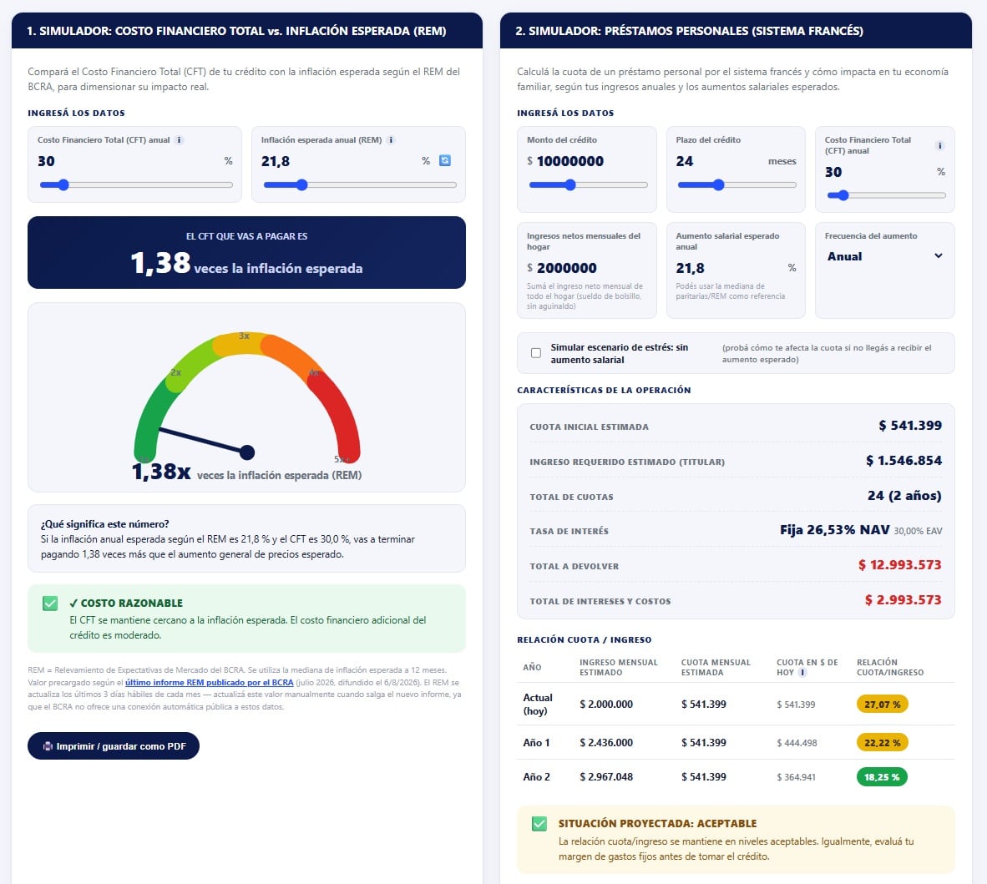Click green check icon in Costo Razonable box

[x=50, y=604]
